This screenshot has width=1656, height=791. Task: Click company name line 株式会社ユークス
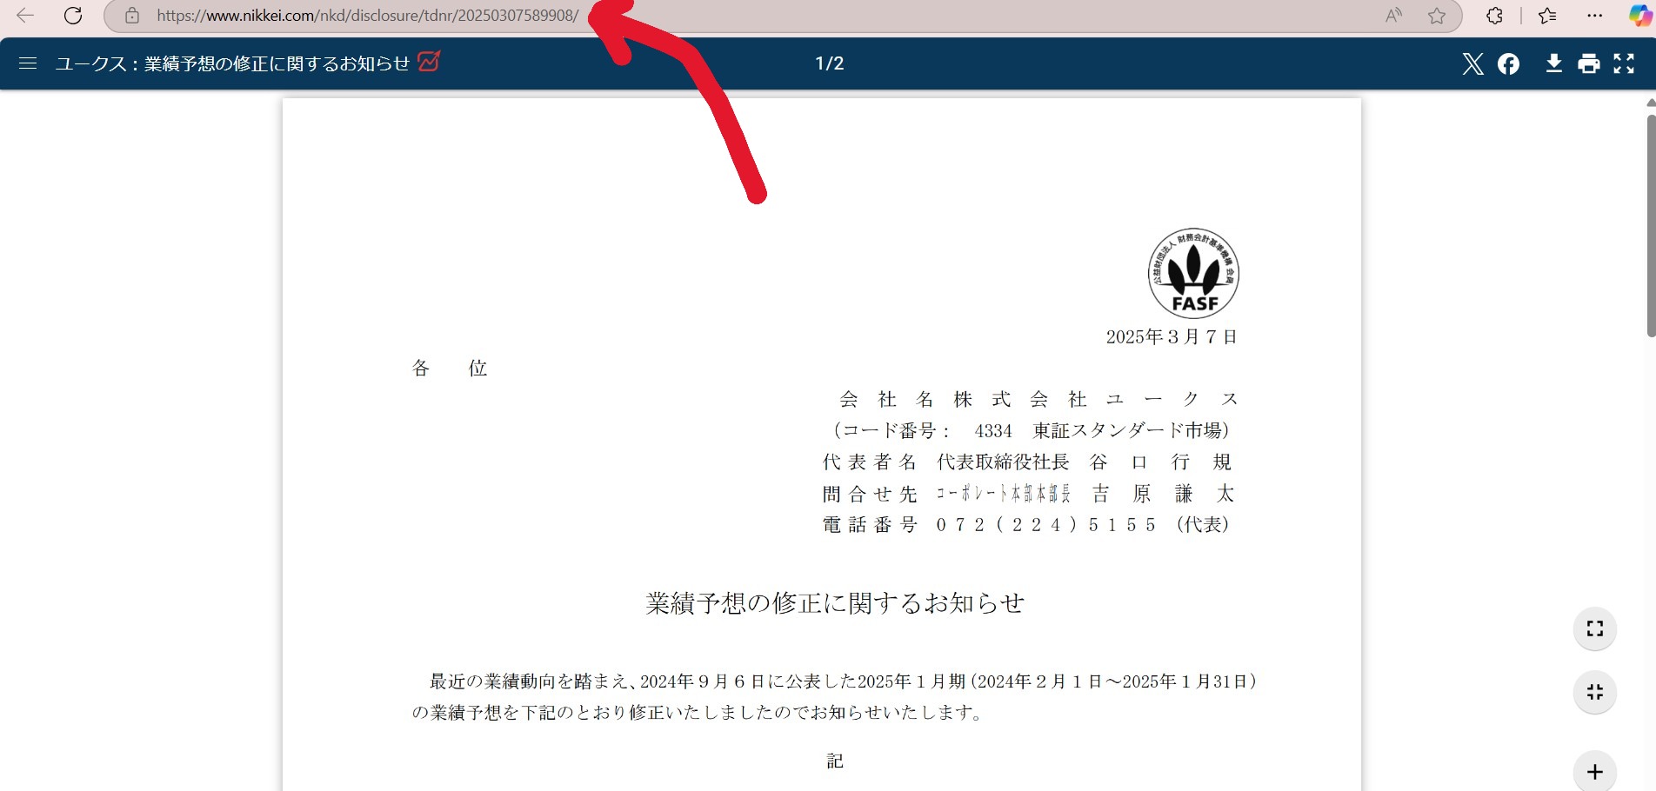click(1038, 400)
